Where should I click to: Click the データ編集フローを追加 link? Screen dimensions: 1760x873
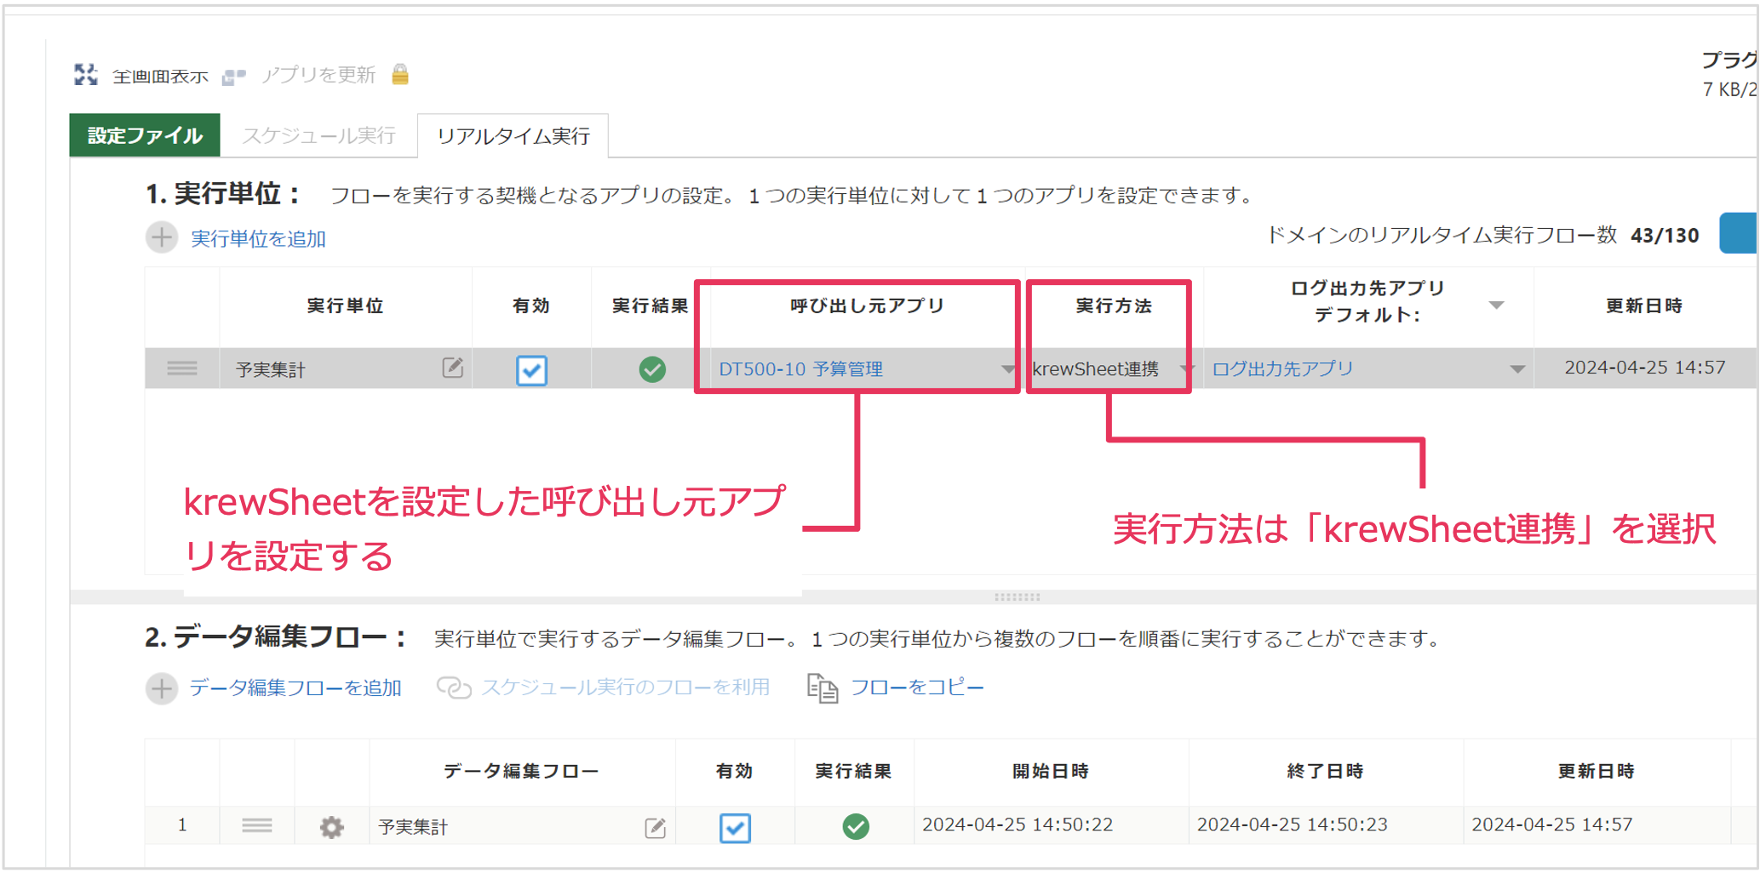(295, 688)
